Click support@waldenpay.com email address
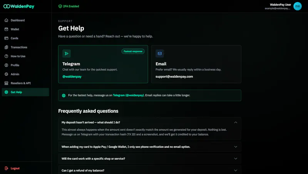Viewport: 308px width, 174px height. tap(174, 77)
